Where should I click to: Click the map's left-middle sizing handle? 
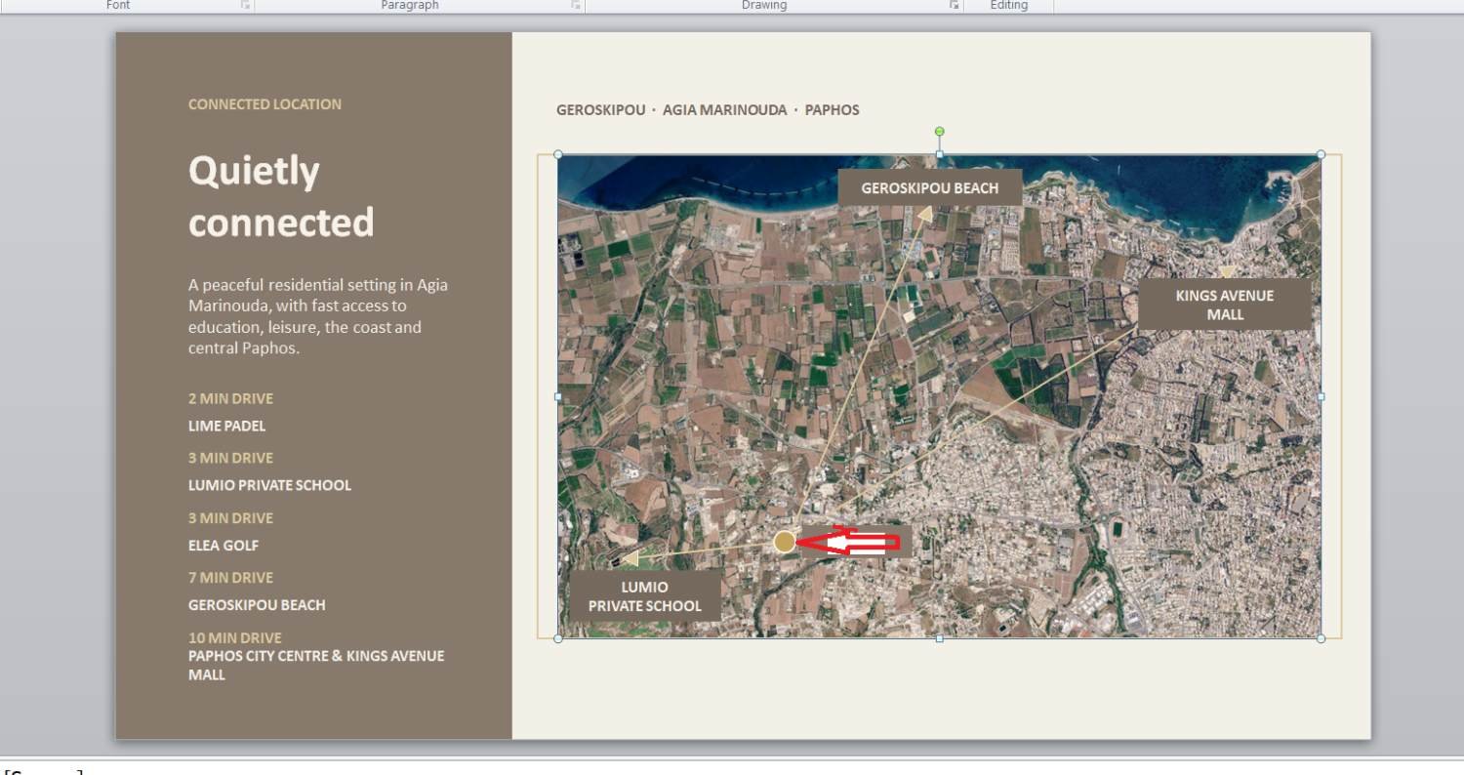click(x=558, y=396)
